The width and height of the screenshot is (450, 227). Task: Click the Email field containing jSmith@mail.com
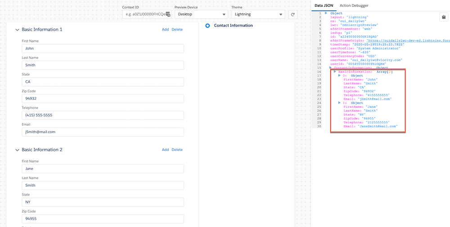pyautogui.click(x=103, y=132)
